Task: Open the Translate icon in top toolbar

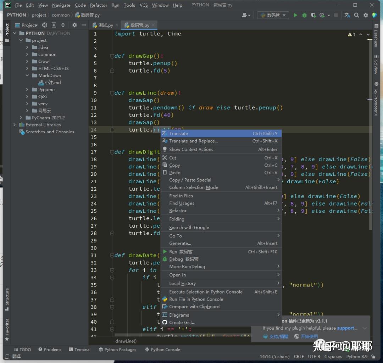Action: pyautogui.click(x=347, y=15)
